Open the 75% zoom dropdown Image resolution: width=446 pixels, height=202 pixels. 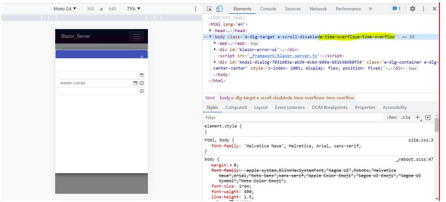[133, 9]
